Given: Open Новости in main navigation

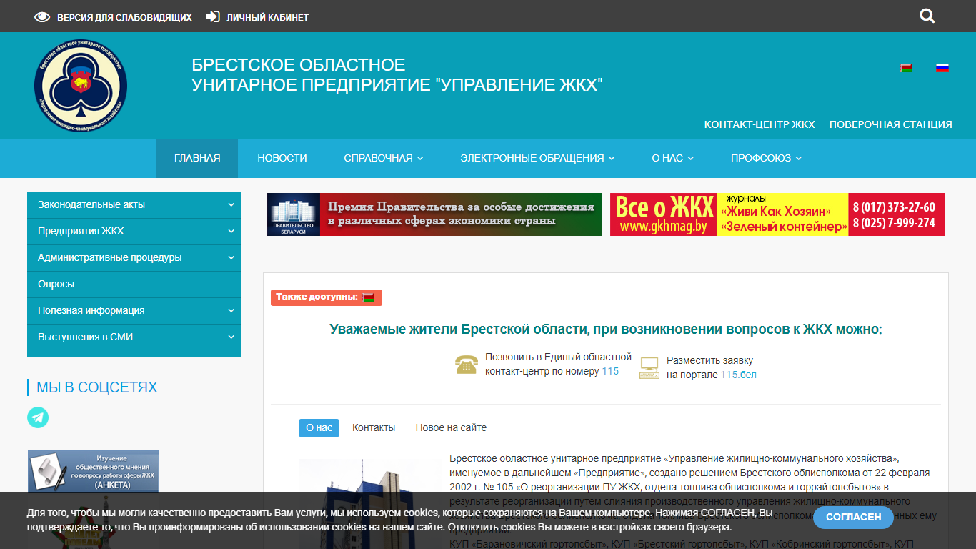Looking at the screenshot, I should [282, 158].
